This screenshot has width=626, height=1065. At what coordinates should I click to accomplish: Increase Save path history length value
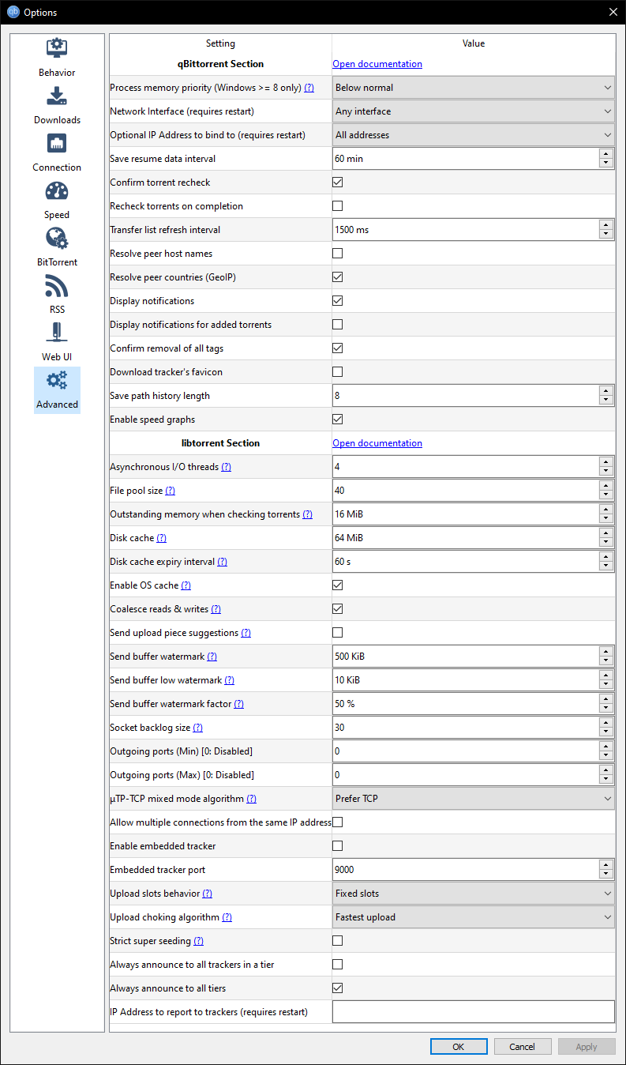pos(606,390)
